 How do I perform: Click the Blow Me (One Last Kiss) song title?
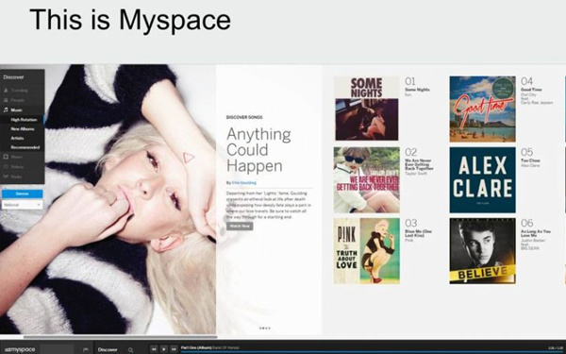tap(418, 233)
